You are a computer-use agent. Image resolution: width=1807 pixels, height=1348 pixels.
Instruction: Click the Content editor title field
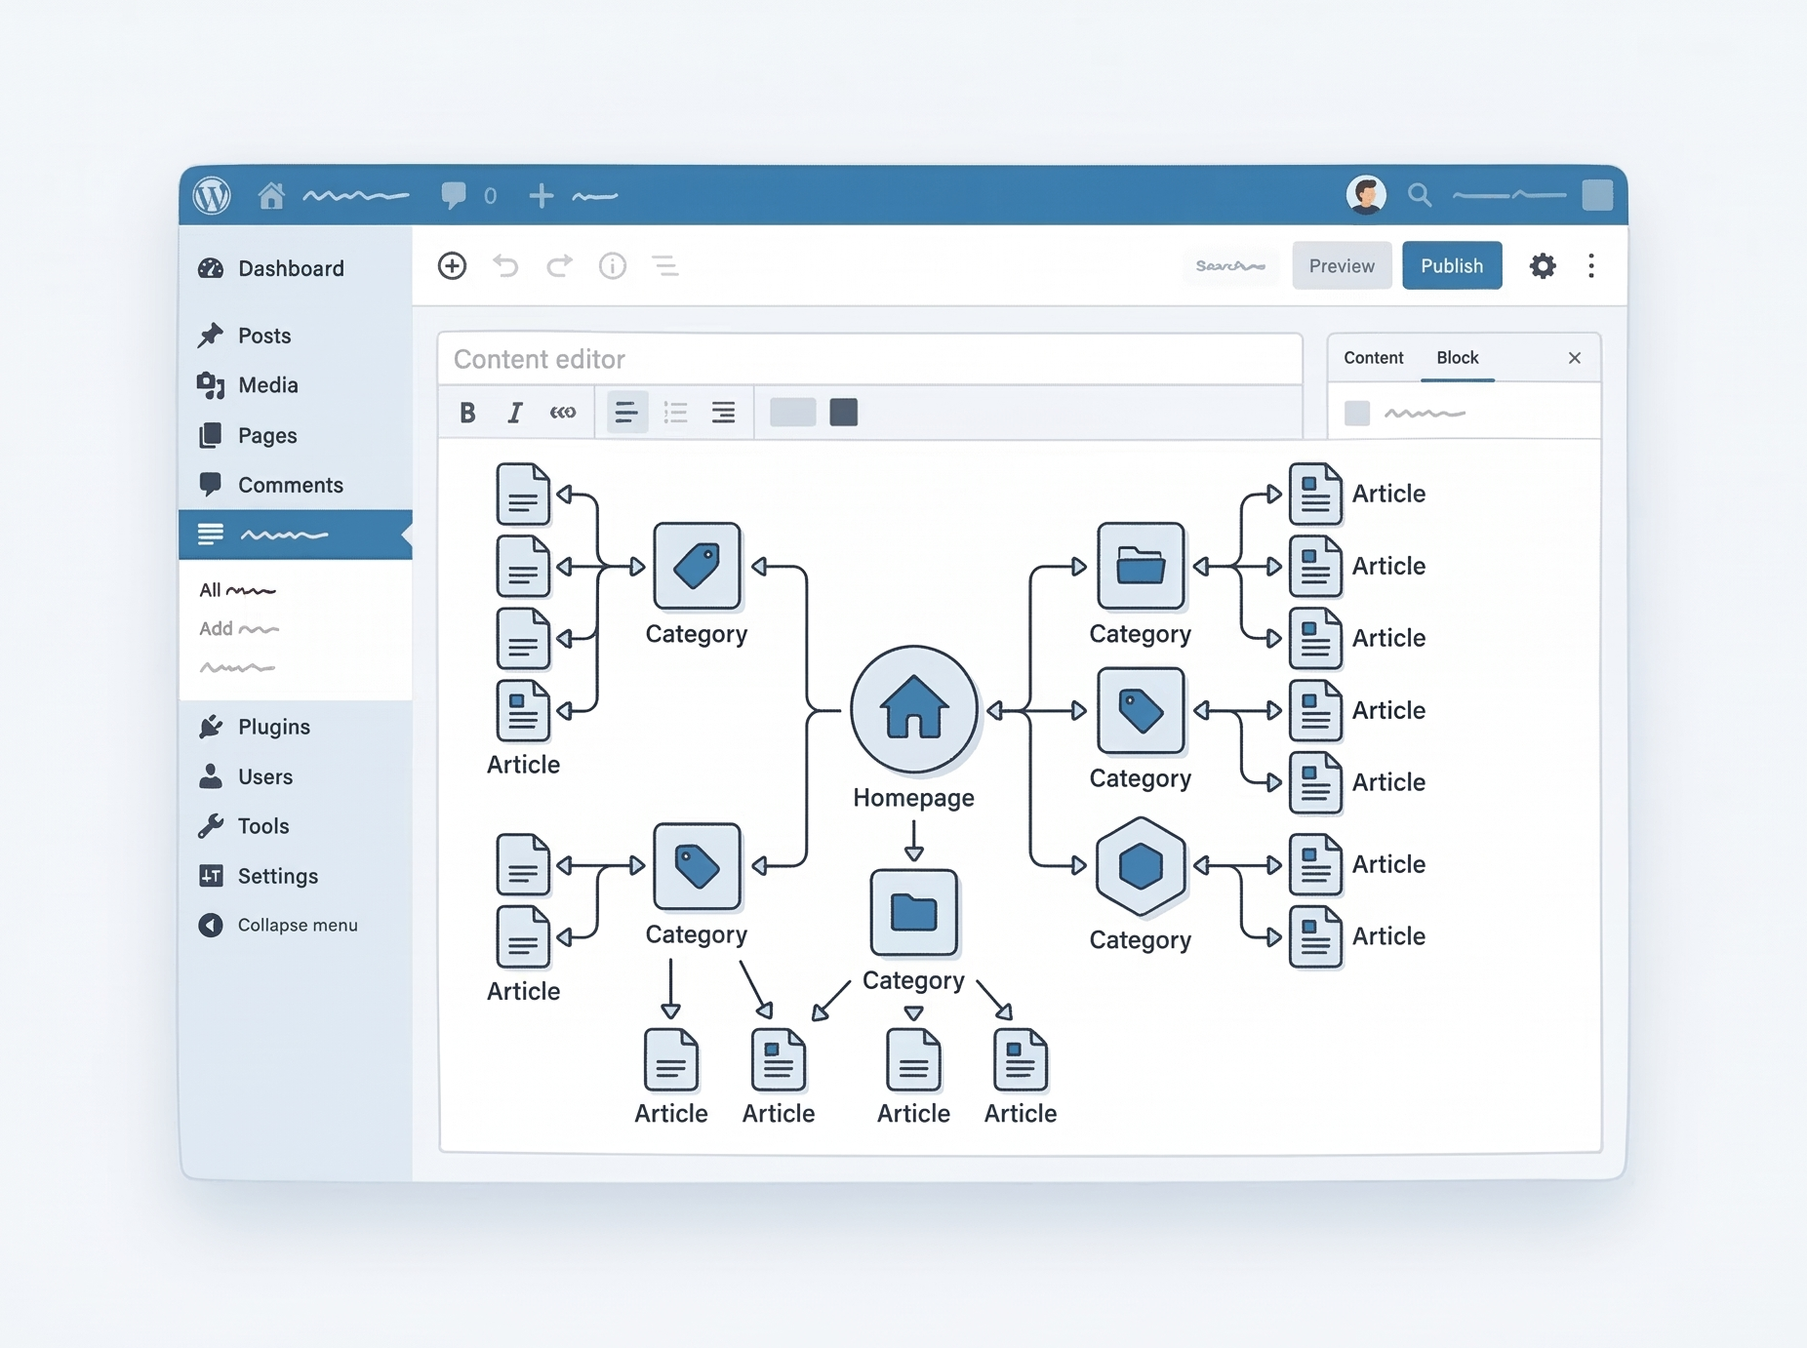click(869, 359)
